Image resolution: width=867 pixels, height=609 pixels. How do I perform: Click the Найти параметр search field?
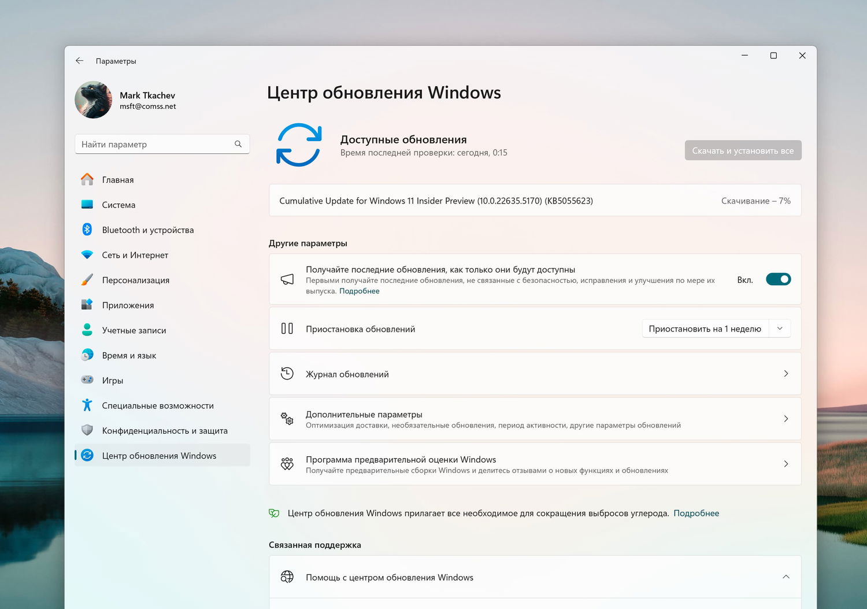click(x=156, y=144)
